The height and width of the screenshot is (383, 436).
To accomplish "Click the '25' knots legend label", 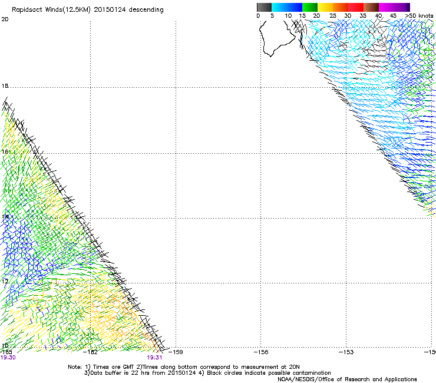I will (x=333, y=15).
